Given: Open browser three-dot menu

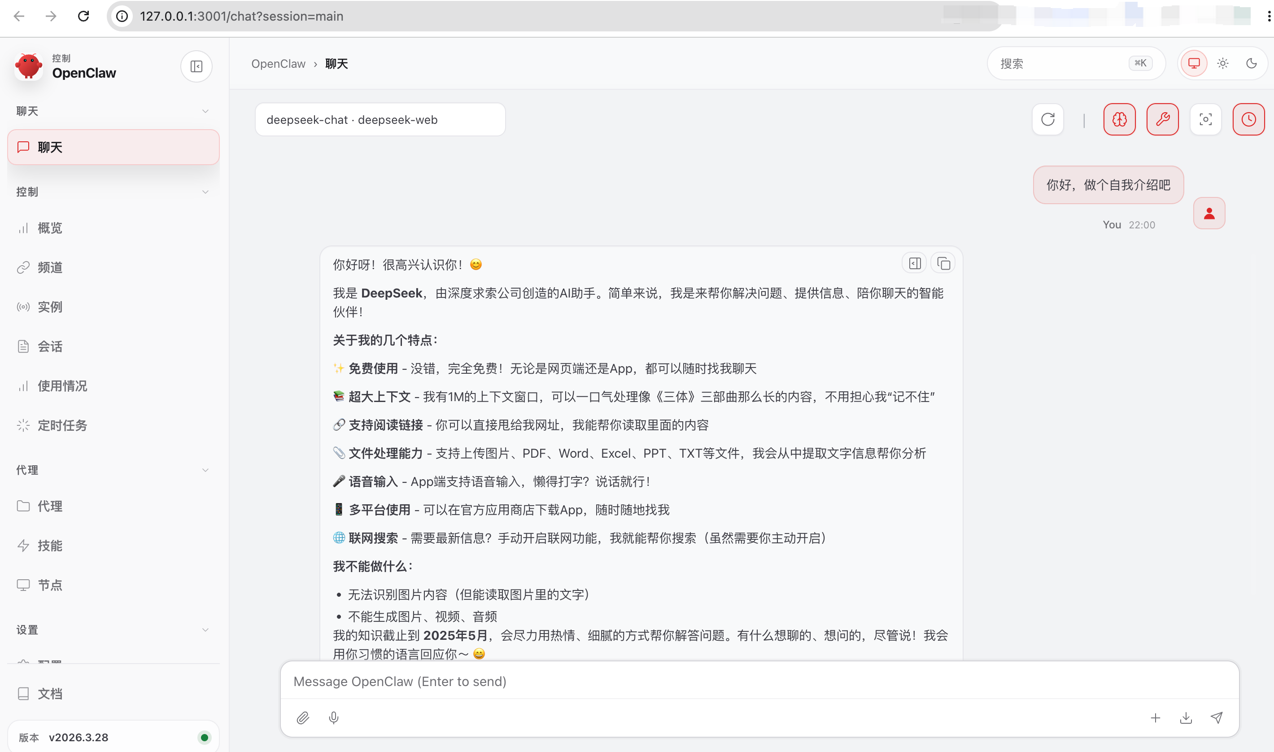Looking at the screenshot, I should click(1269, 16).
